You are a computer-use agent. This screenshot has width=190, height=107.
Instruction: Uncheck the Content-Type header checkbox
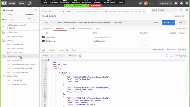coord(43,41)
